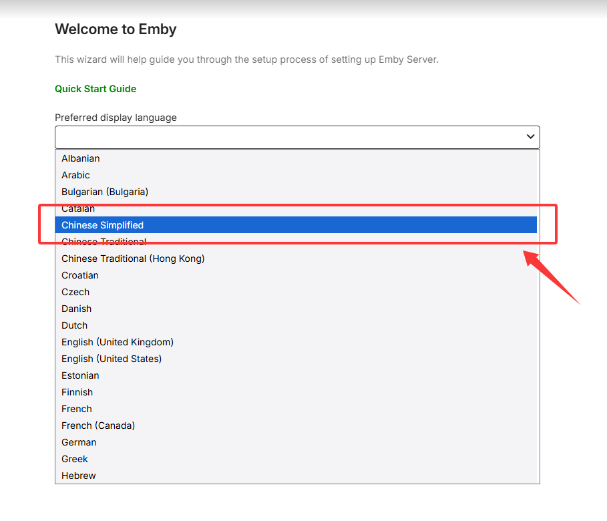Image resolution: width=607 pixels, height=521 pixels.
Task: Select French (Canada) option
Action: (x=98, y=425)
